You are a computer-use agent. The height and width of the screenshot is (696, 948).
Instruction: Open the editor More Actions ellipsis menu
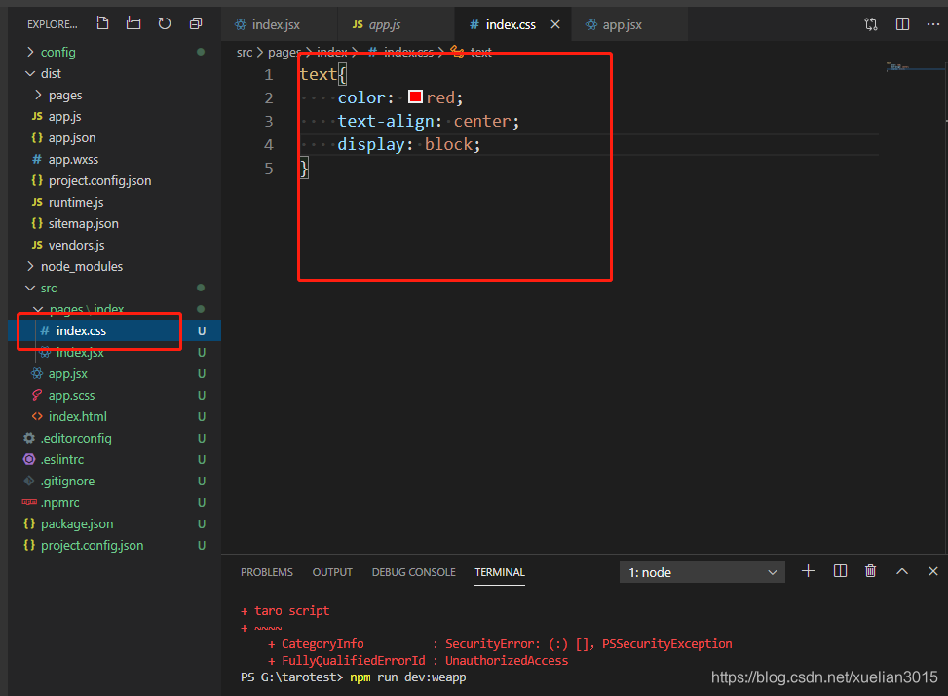(x=932, y=24)
